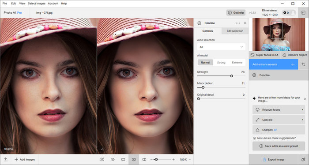
Task: Select the face-detection focus view icon
Action: pos(102,160)
